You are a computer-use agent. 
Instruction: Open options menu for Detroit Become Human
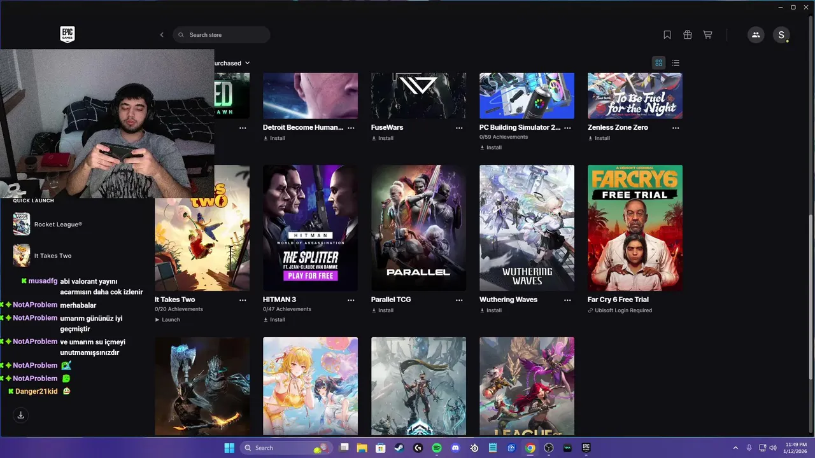click(351, 128)
